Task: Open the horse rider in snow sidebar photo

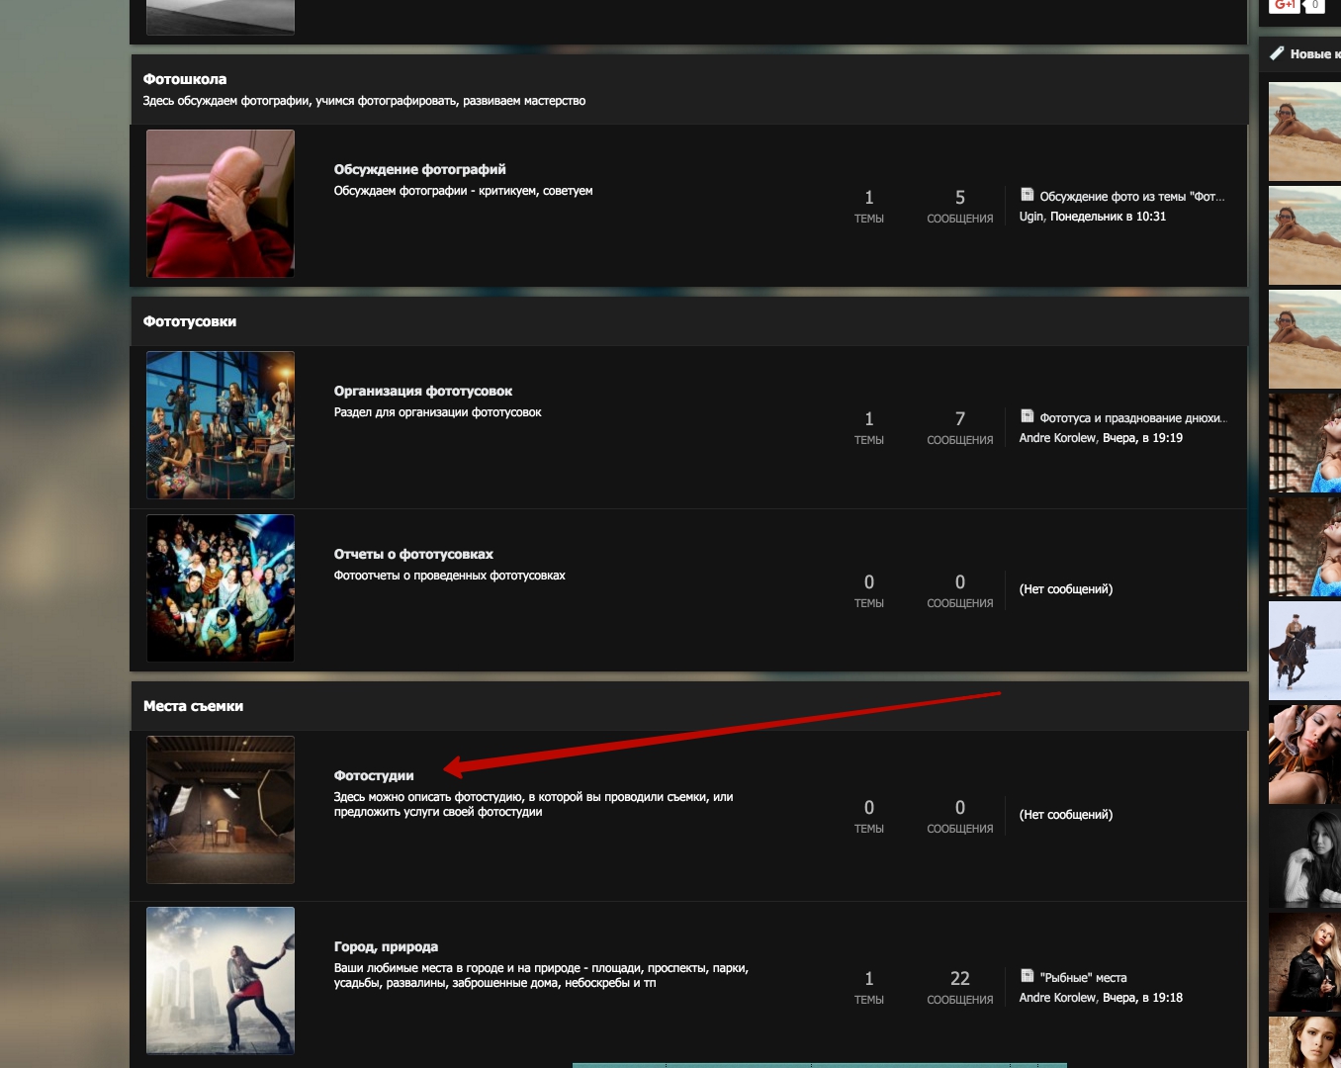Action: click(1304, 650)
